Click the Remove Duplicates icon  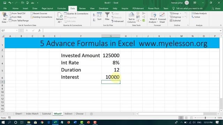point(138,17)
